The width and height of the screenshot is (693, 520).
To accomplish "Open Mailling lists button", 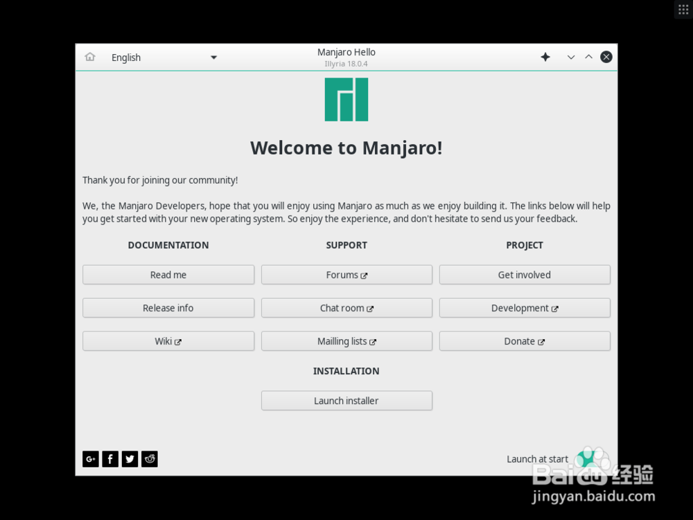I will pos(346,341).
